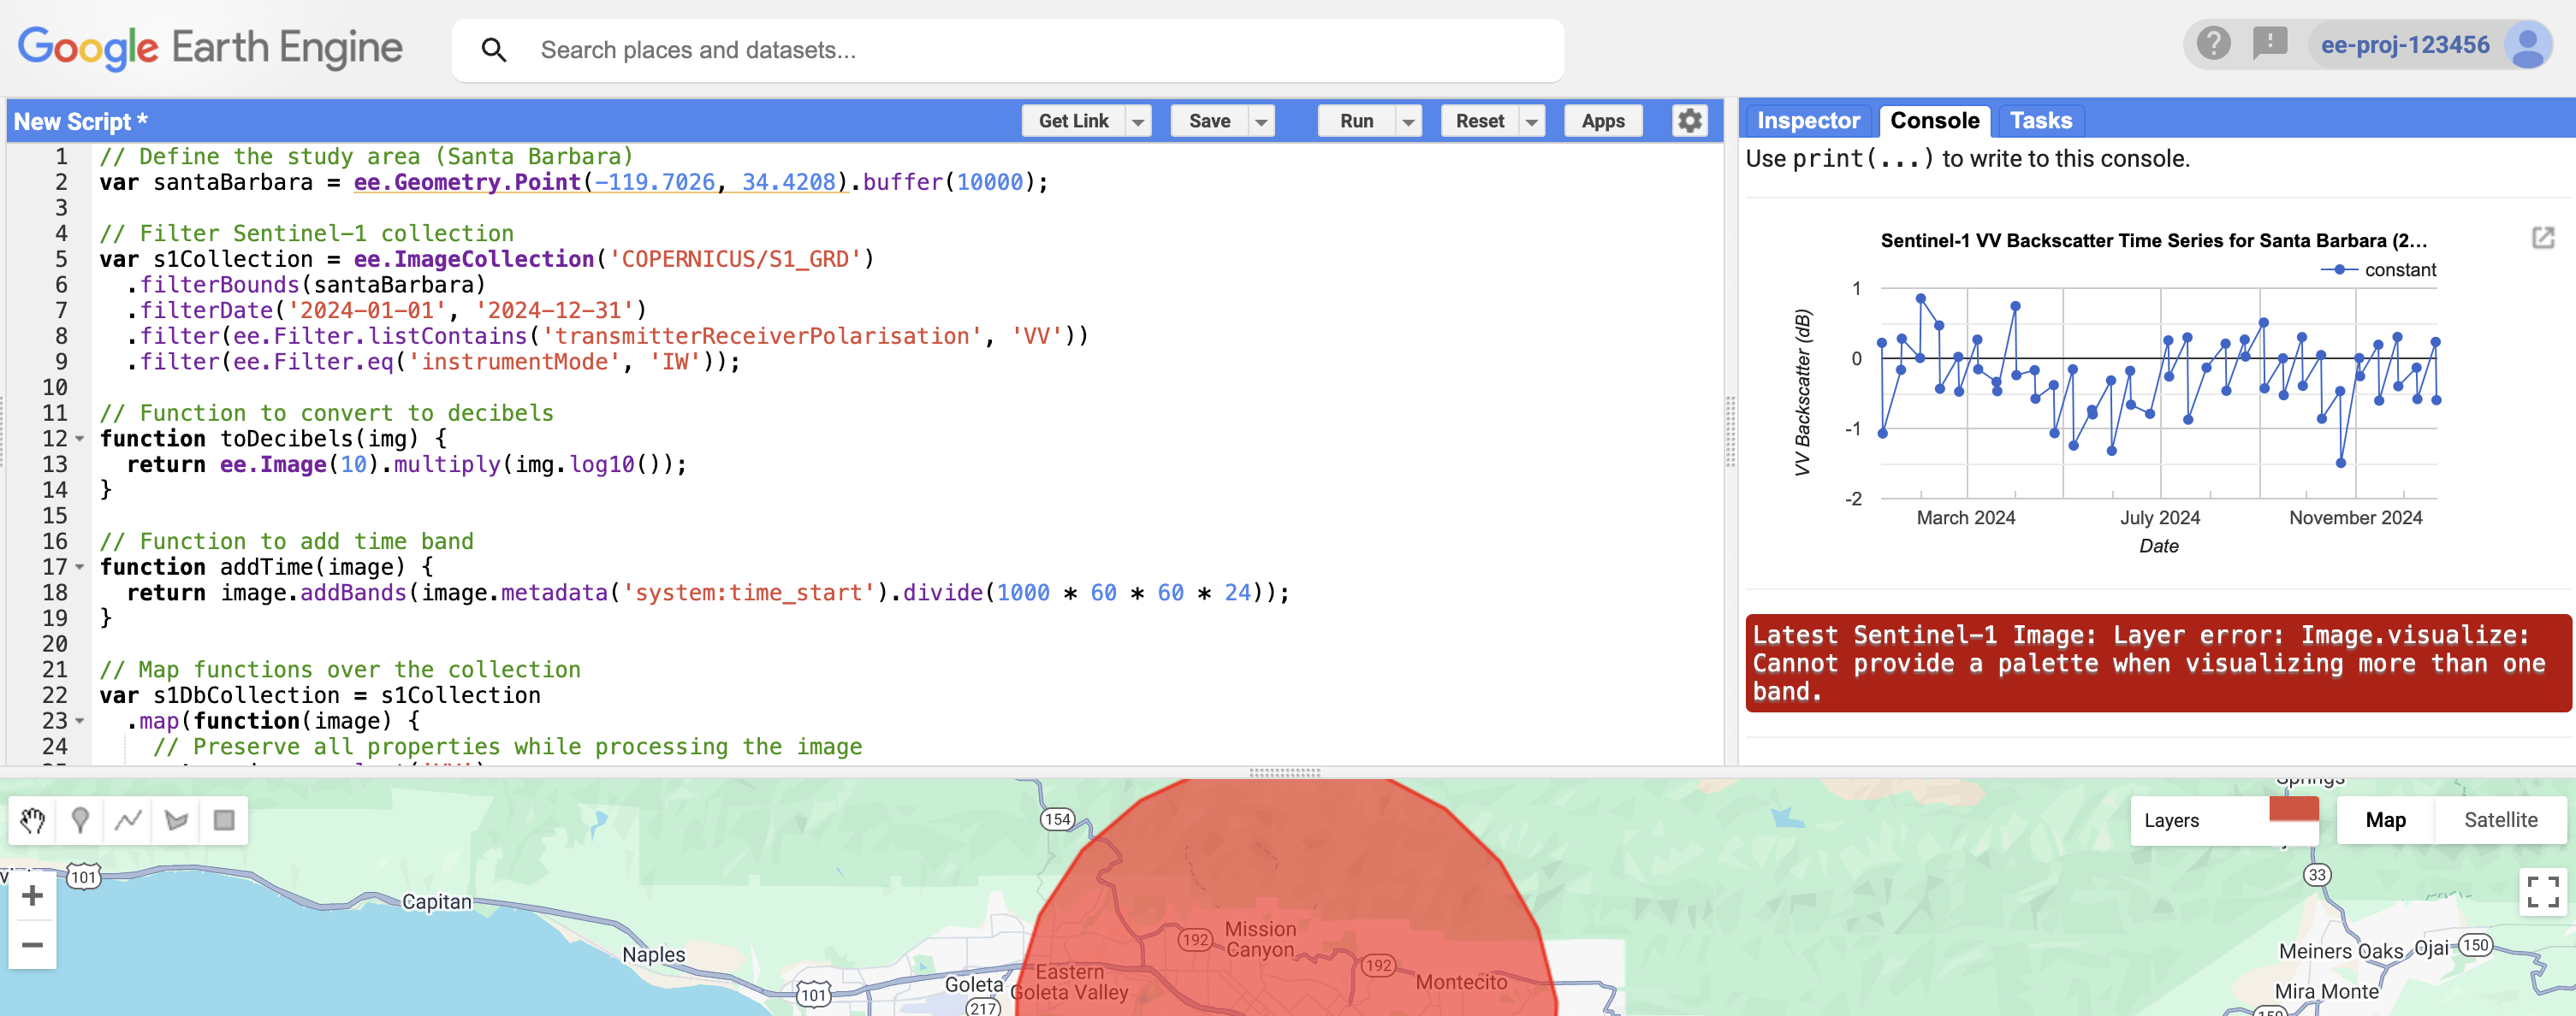Select the draw polygon shape tool
Image resolution: width=2576 pixels, height=1016 pixels.
point(176,821)
